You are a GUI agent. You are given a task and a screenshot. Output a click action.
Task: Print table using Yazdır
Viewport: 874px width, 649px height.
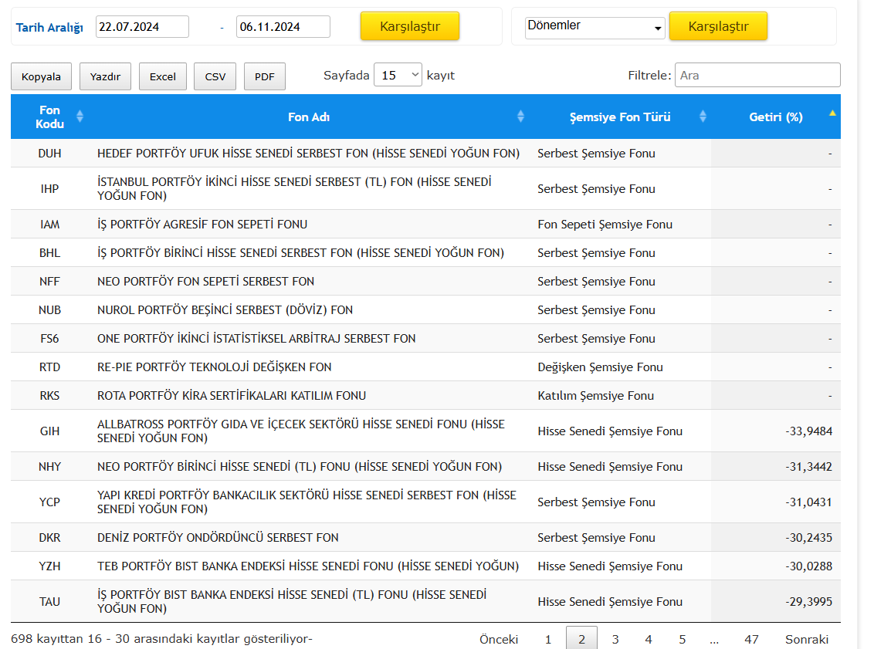coord(105,76)
